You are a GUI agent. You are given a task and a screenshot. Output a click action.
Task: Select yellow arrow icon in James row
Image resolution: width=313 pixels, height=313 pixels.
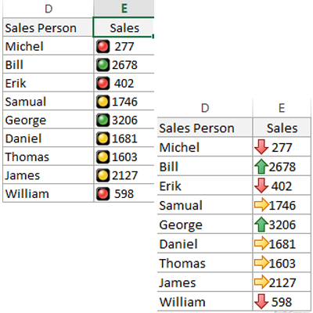(x=261, y=282)
